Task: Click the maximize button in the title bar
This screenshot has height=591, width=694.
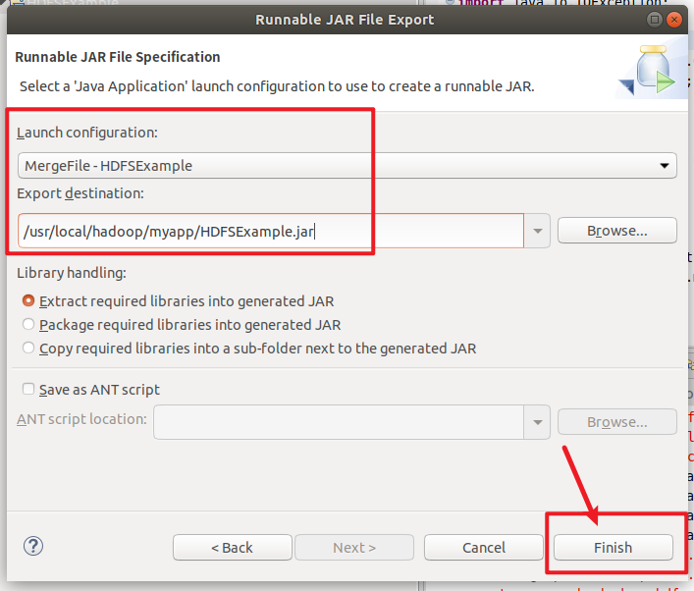Action: [x=654, y=20]
